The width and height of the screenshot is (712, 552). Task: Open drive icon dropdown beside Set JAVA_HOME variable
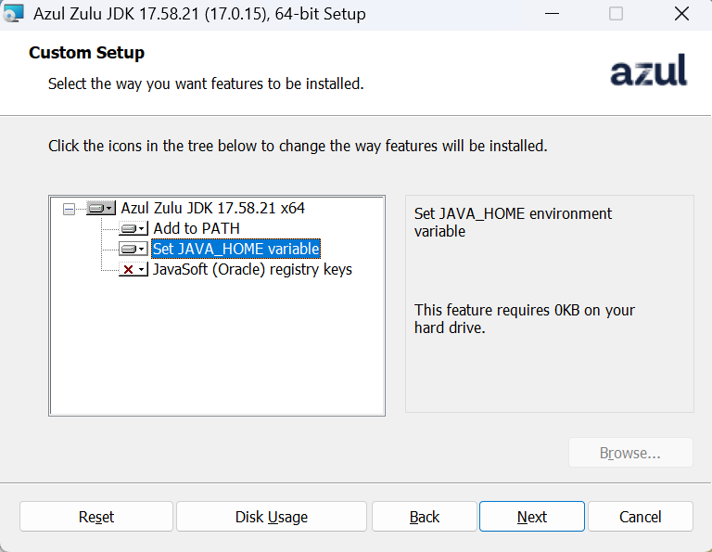point(133,249)
